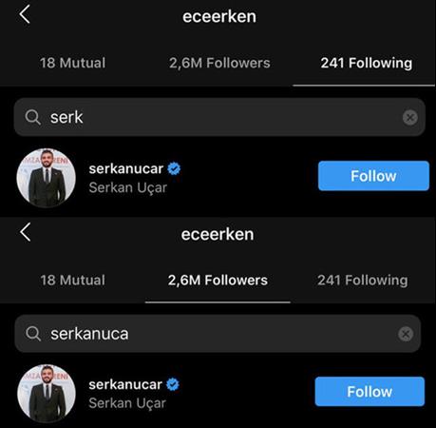The height and width of the screenshot is (428, 436).
Task: Open the 18 Mutual tab in the lower panel
Action: coord(72,281)
